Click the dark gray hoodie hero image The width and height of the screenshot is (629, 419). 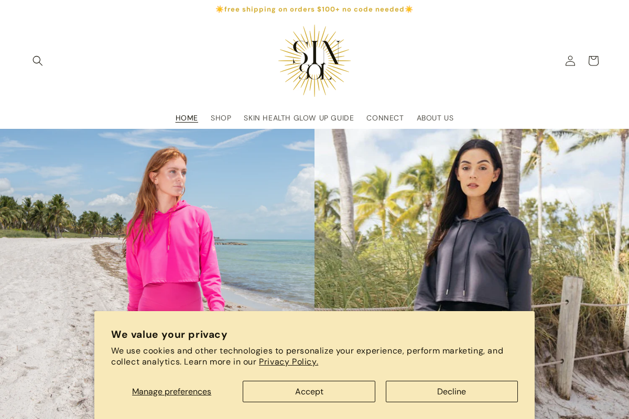pyautogui.click(x=472, y=220)
